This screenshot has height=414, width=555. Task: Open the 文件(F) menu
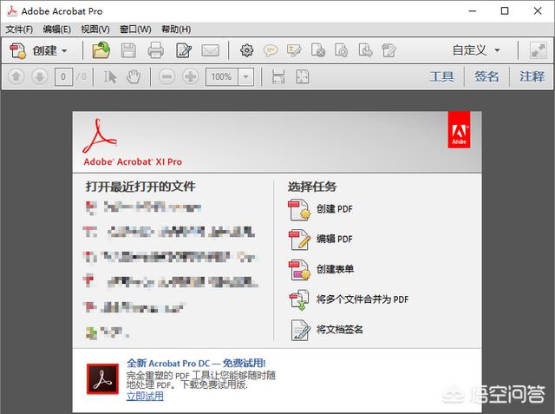click(x=19, y=29)
